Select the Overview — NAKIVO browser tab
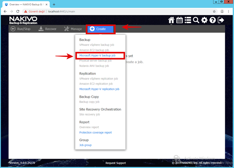234x168 pixels. [x=26, y=4]
